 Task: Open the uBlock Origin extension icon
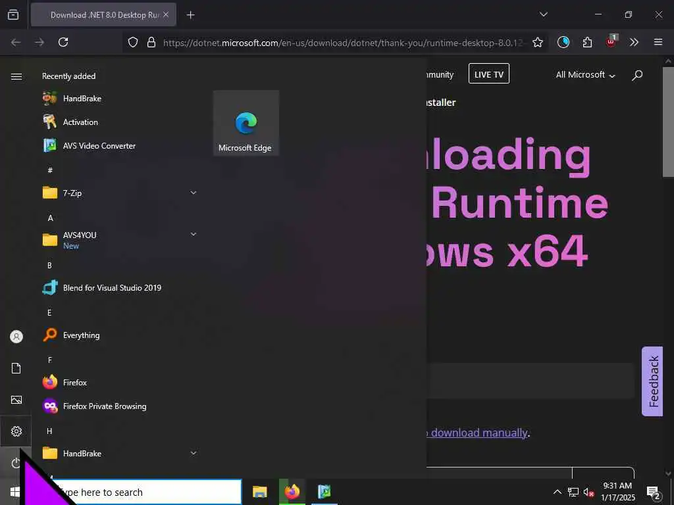(611, 41)
